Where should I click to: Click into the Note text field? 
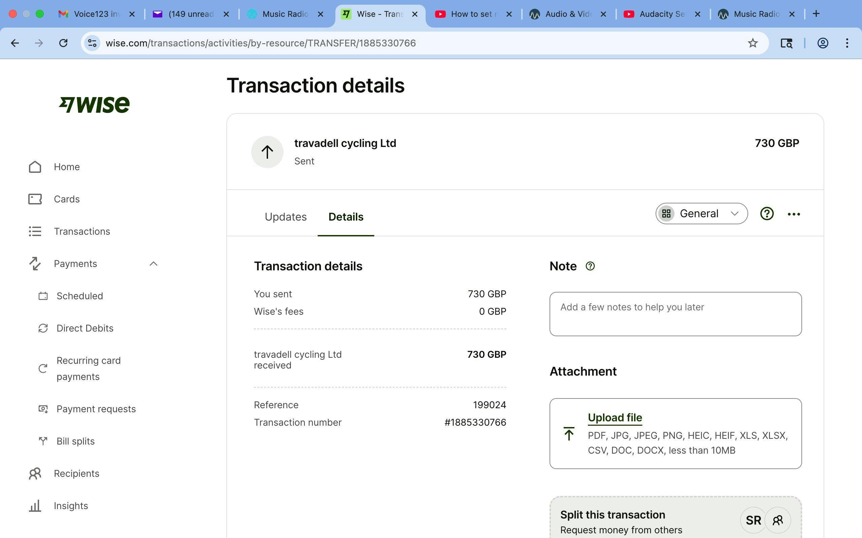(x=675, y=314)
